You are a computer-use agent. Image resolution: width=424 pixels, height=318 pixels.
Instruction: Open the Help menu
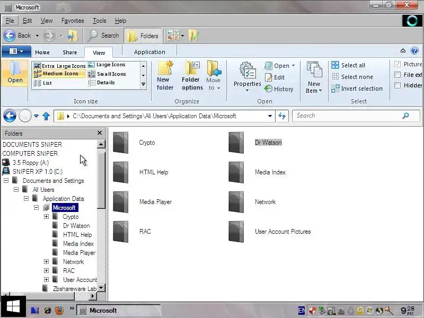click(120, 21)
